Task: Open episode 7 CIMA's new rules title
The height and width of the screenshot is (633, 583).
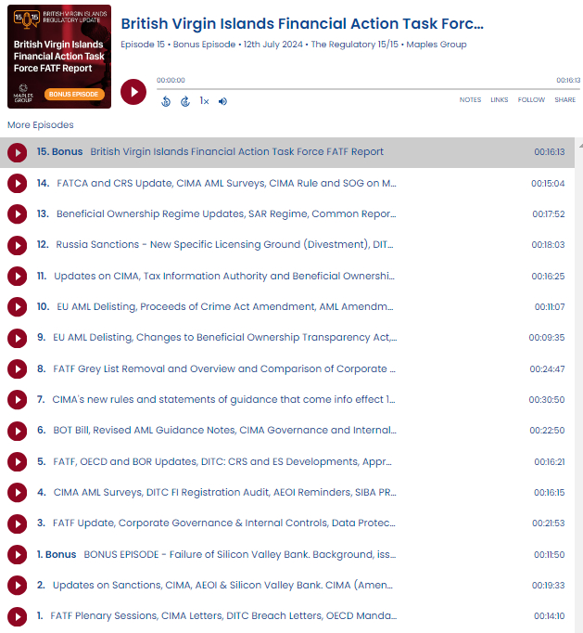Action: tap(223, 400)
